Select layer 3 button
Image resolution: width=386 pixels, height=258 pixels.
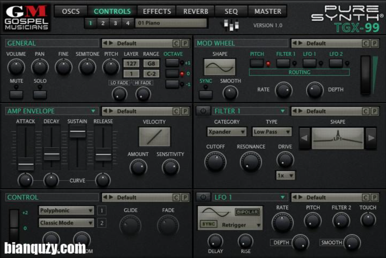point(115,23)
